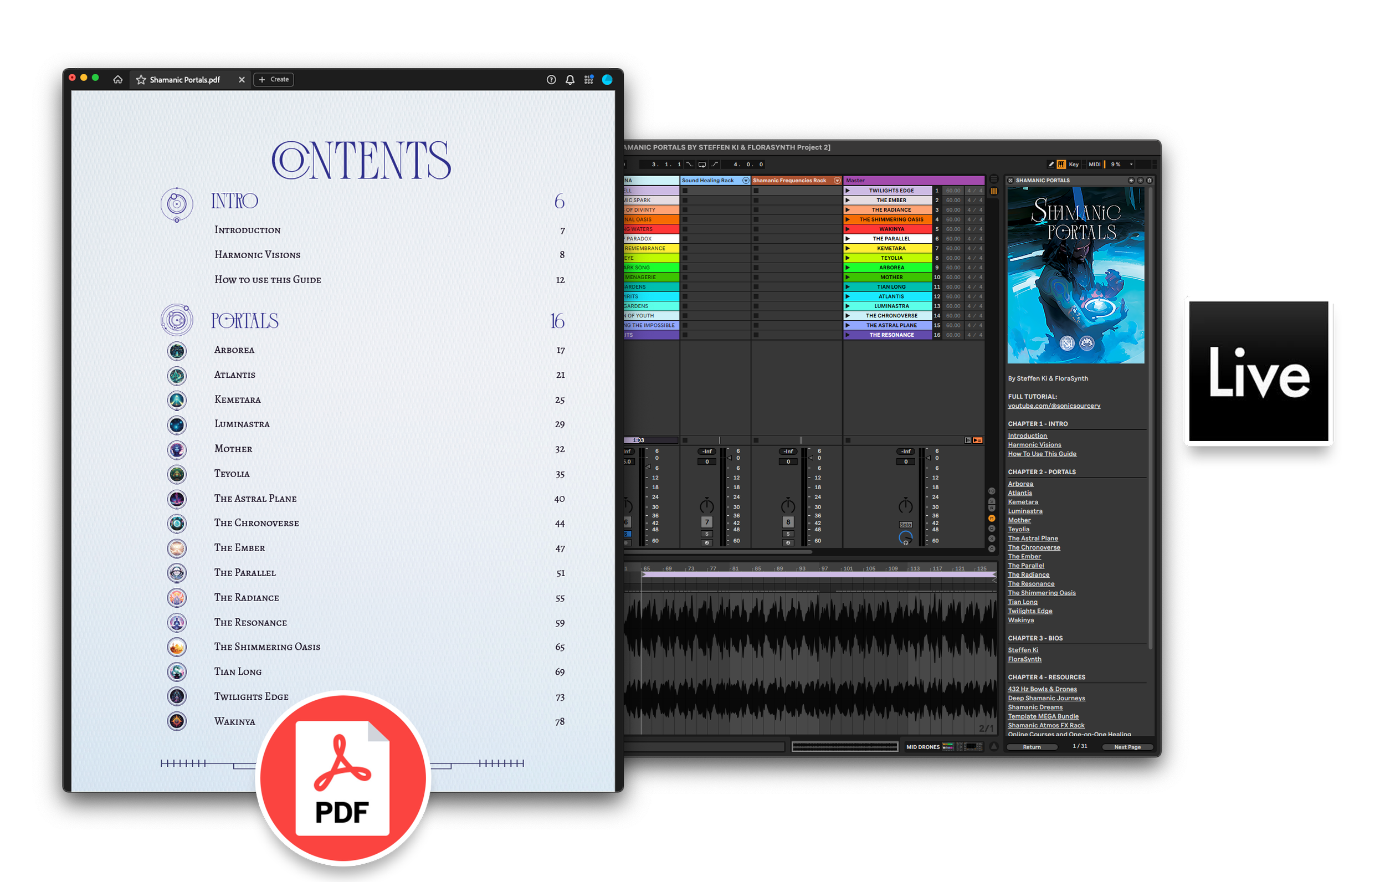Screen dimensions: 1385x882
Task: Click the Master track volume fader handle
Action: 929,458
